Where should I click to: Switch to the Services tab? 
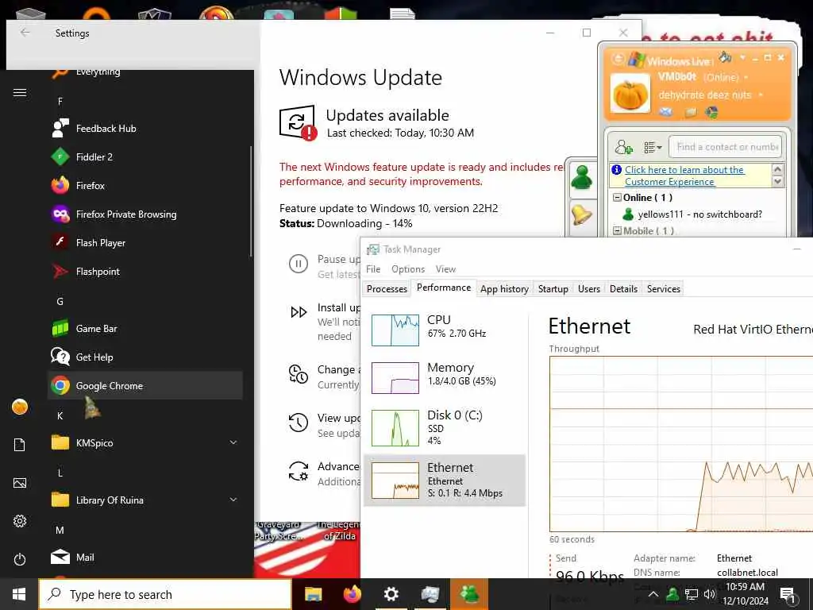(663, 288)
